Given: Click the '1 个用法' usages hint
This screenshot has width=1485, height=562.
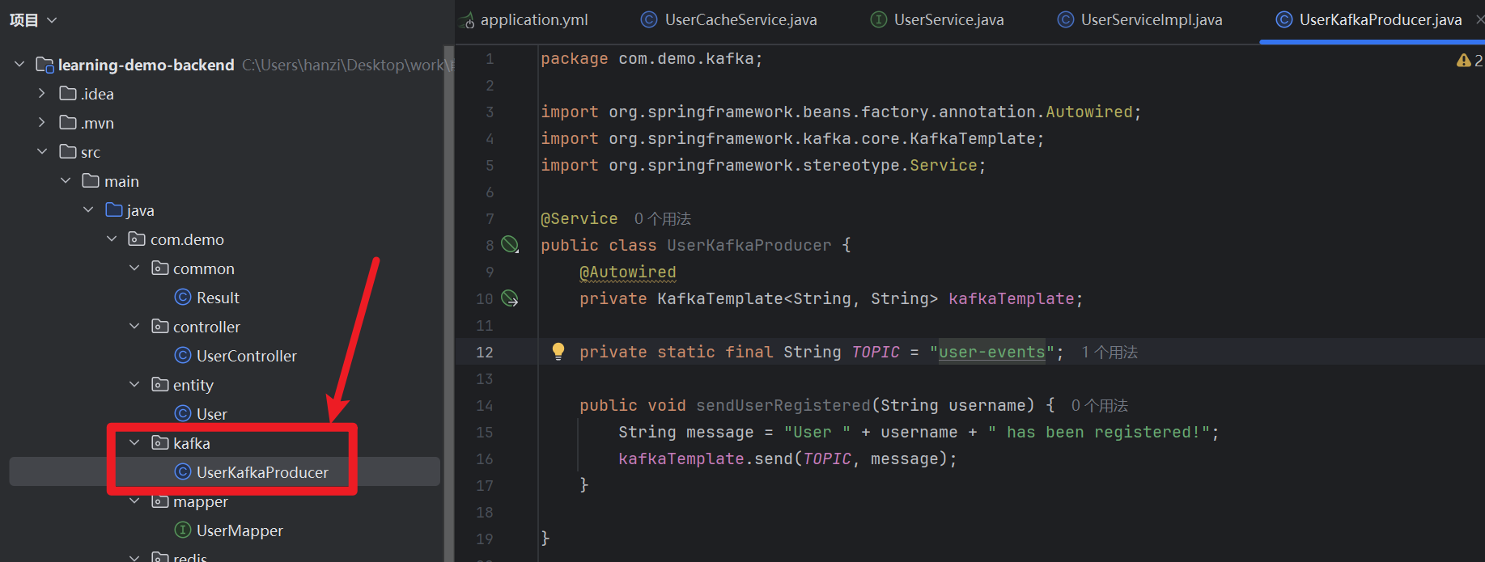Looking at the screenshot, I should coord(1110,353).
